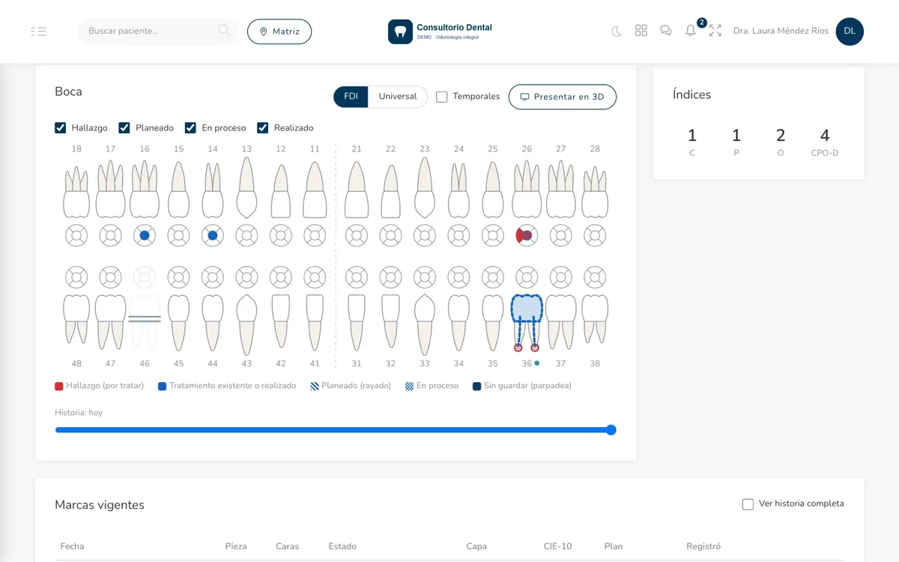Select the surface diagram of tooth 16
899x562 pixels.
click(x=145, y=235)
